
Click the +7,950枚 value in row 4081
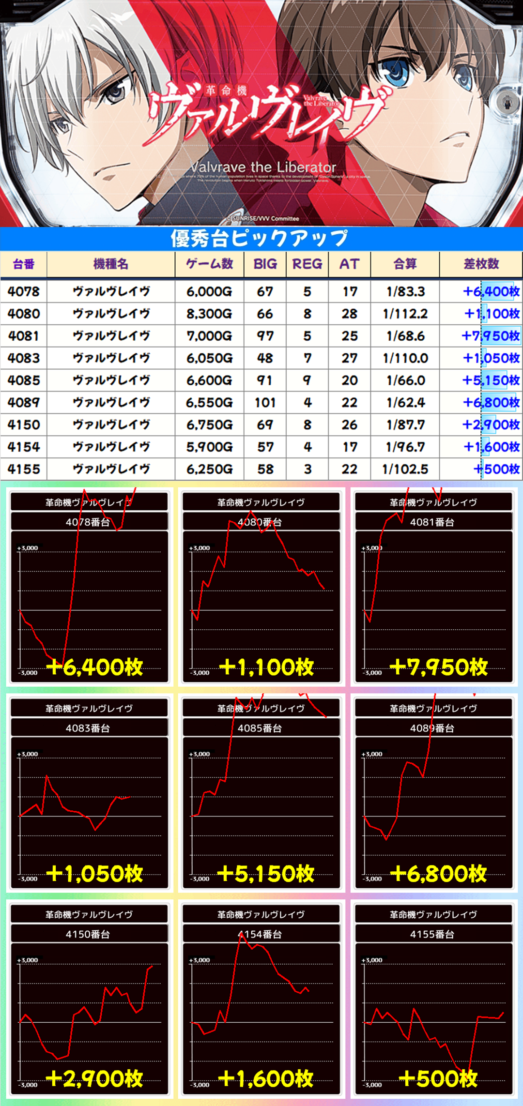(x=490, y=336)
